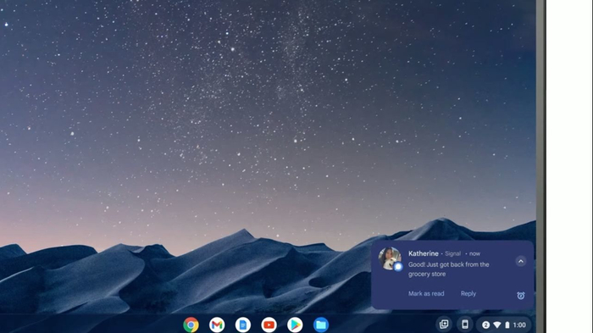Launch Gmail from the shelf
Screen dimensions: 593x333
pyautogui.click(x=217, y=325)
